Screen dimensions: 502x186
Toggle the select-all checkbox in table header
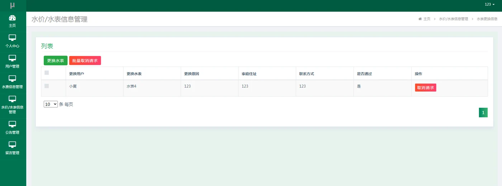[47, 73]
